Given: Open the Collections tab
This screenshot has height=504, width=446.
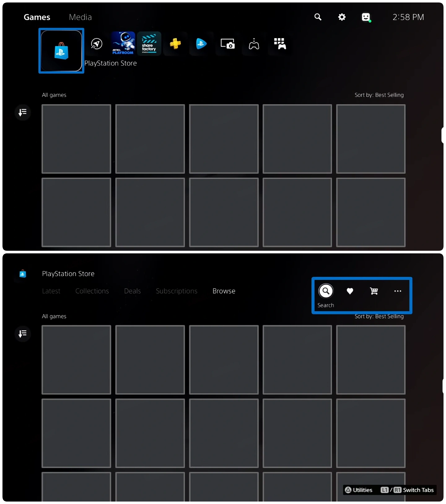Looking at the screenshot, I should [x=92, y=291].
